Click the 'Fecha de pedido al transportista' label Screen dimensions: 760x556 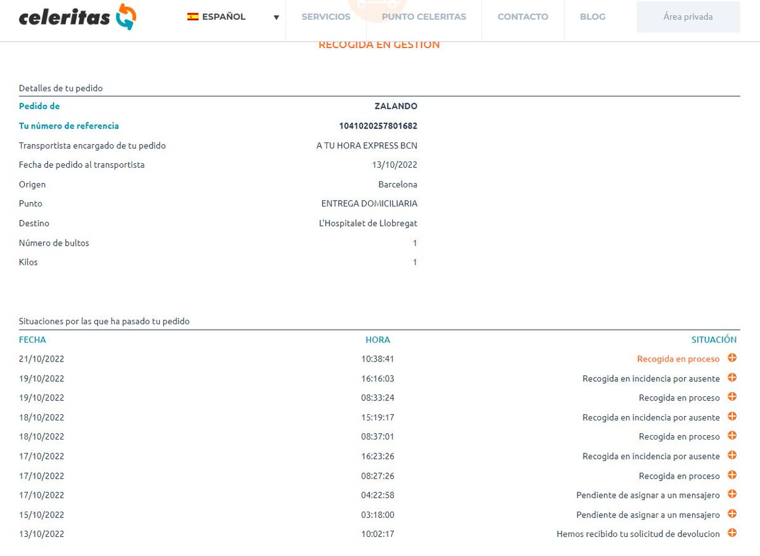[x=82, y=165]
